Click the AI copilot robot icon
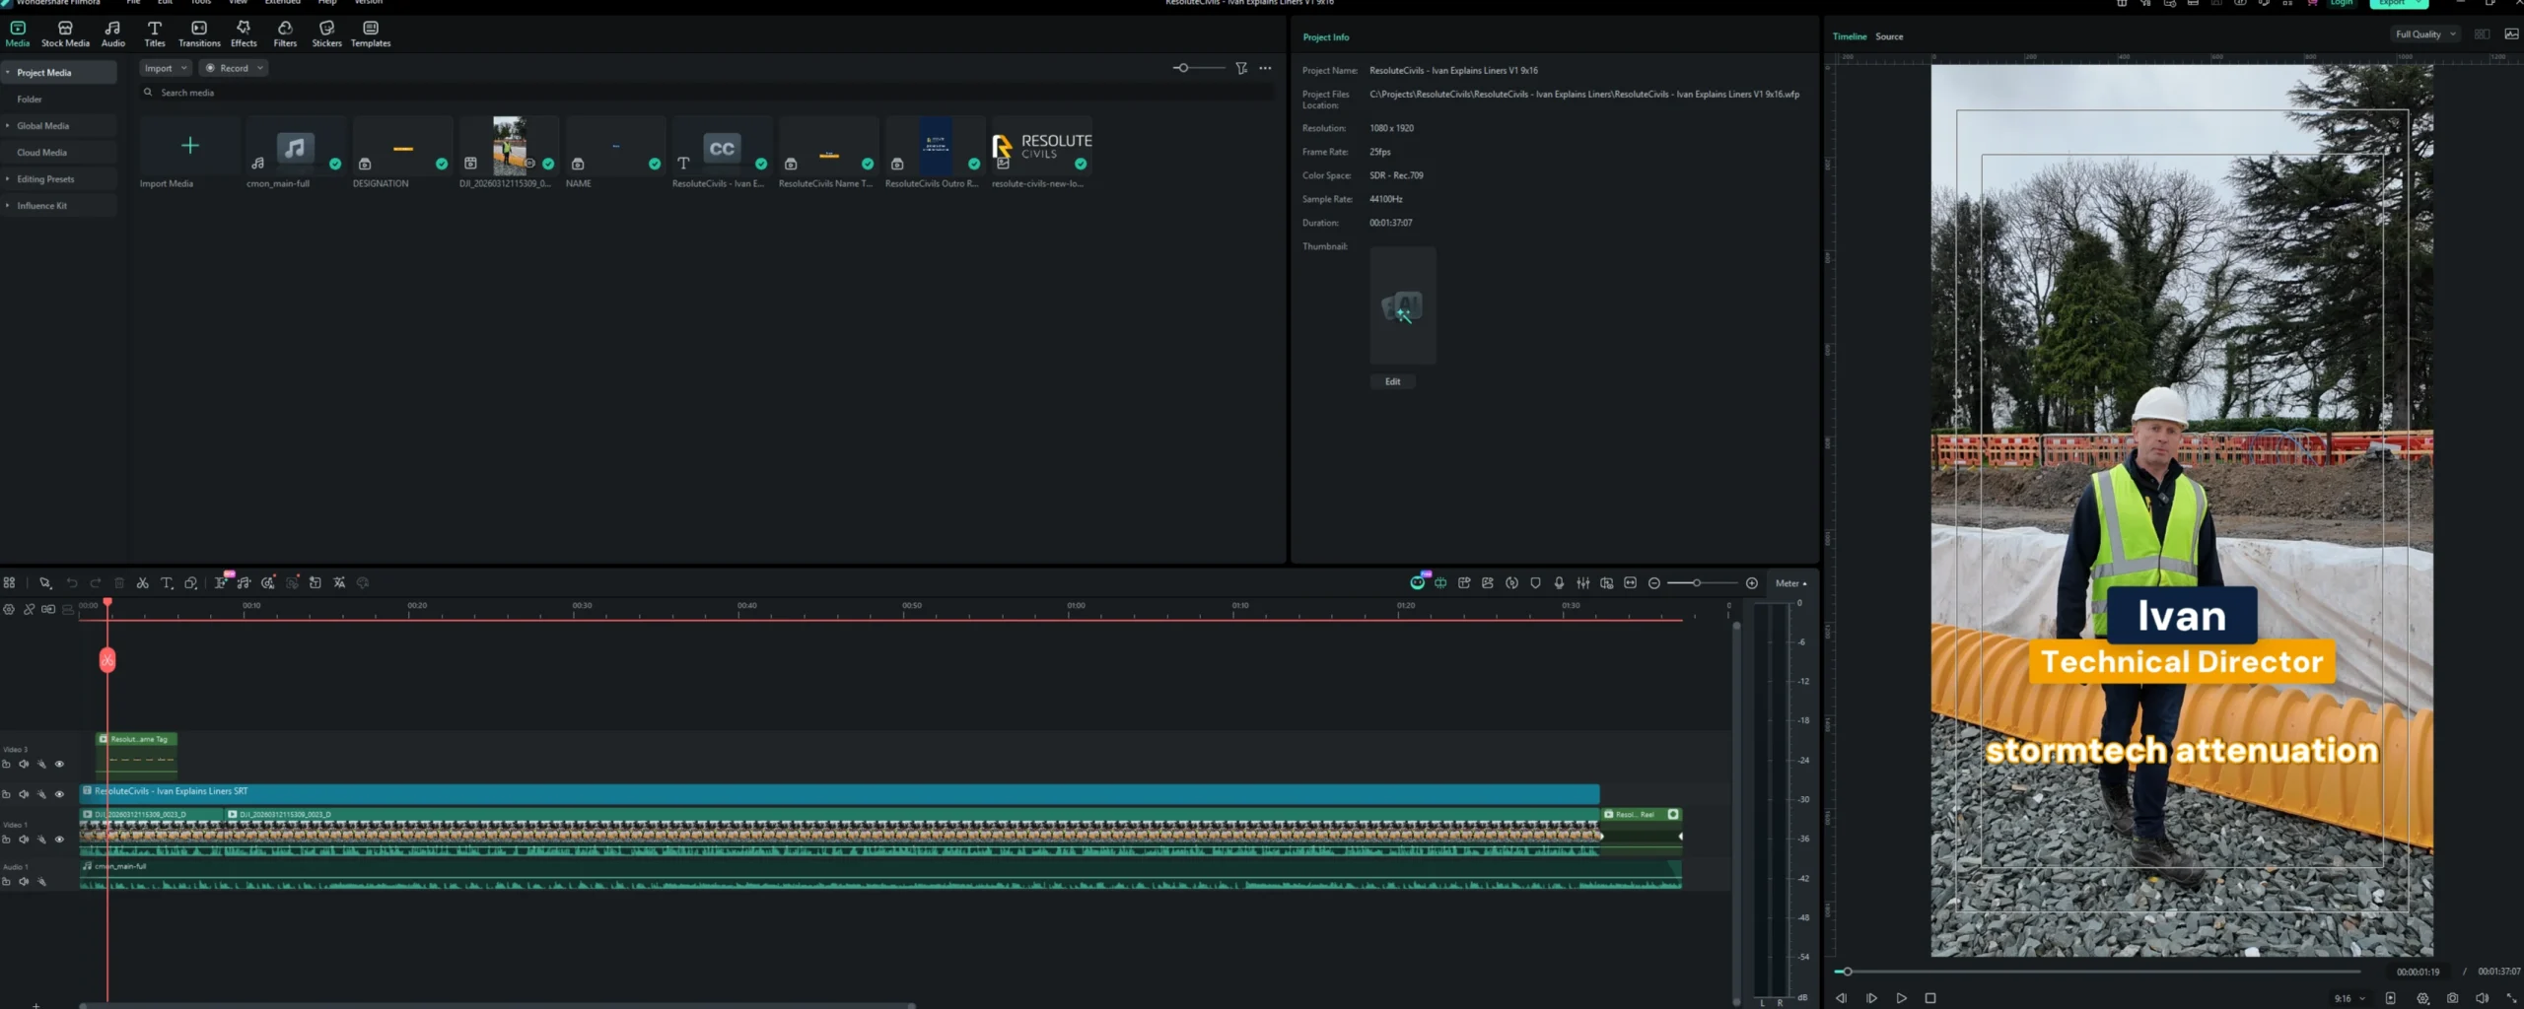Screen dimensions: 2524x1009 (x=1418, y=582)
